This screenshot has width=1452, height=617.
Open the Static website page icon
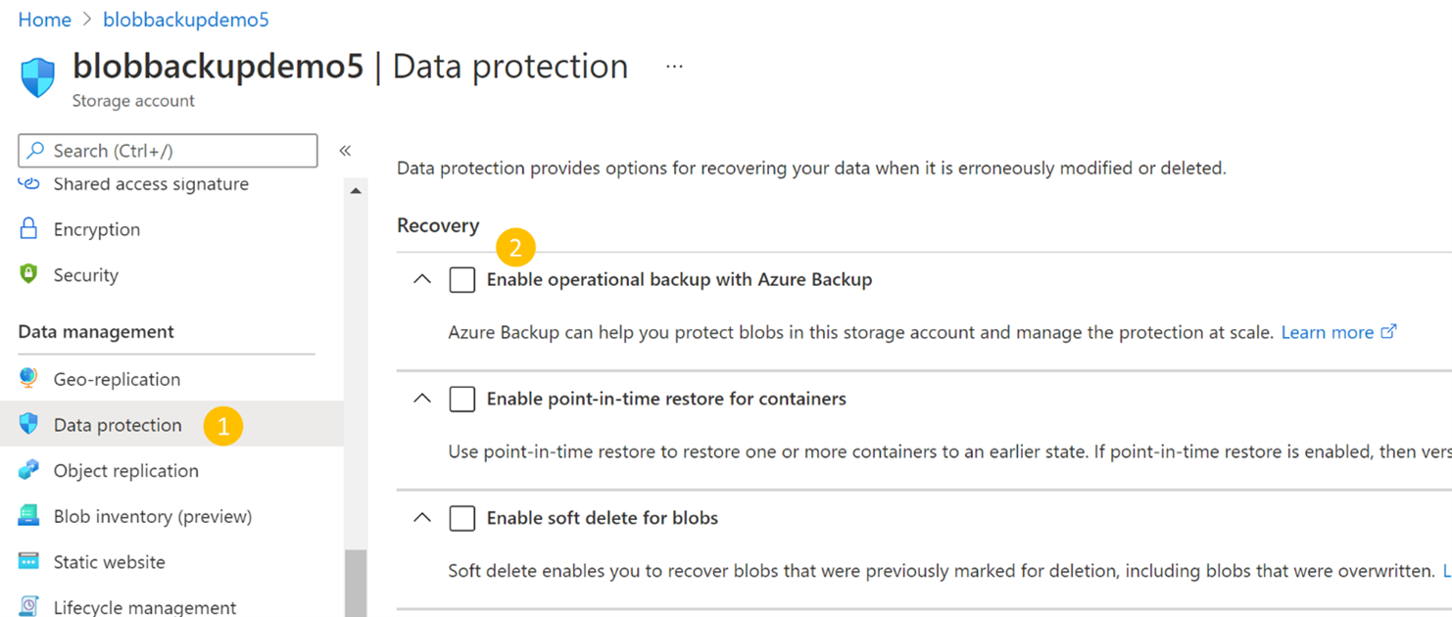tap(28, 562)
